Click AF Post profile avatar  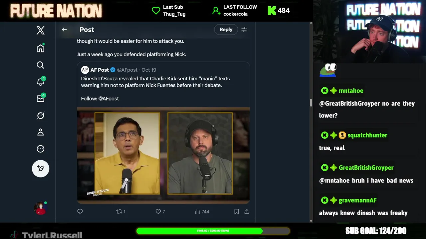85,70
